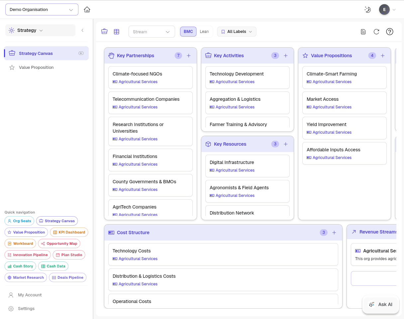Add a new Key Partnerships item

coord(189,56)
